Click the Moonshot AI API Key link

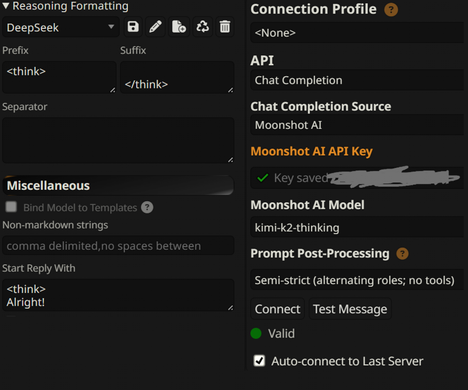point(311,151)
